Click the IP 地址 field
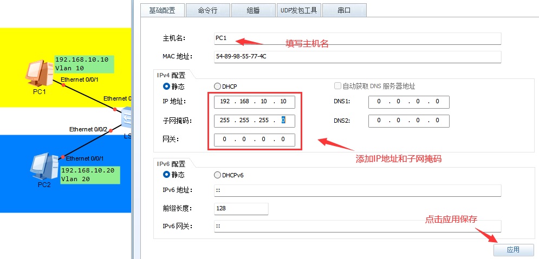539x259 pixels. (255, 102)
